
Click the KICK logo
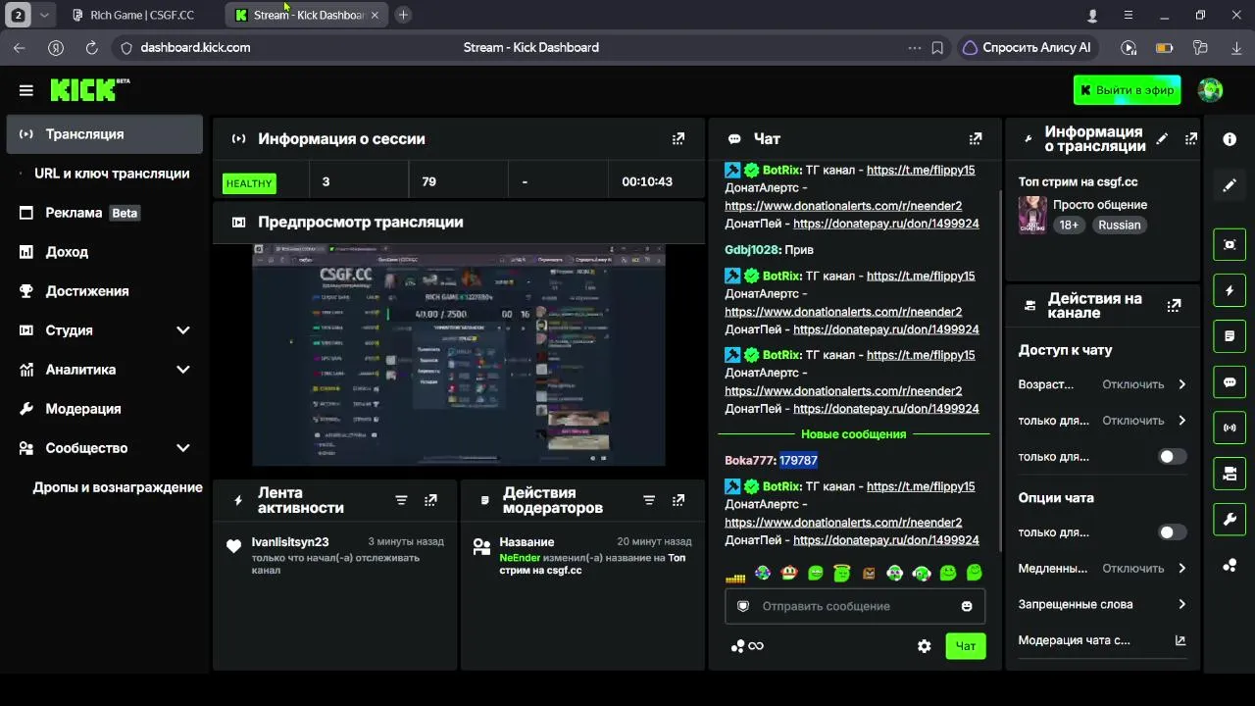click(89, 89)
